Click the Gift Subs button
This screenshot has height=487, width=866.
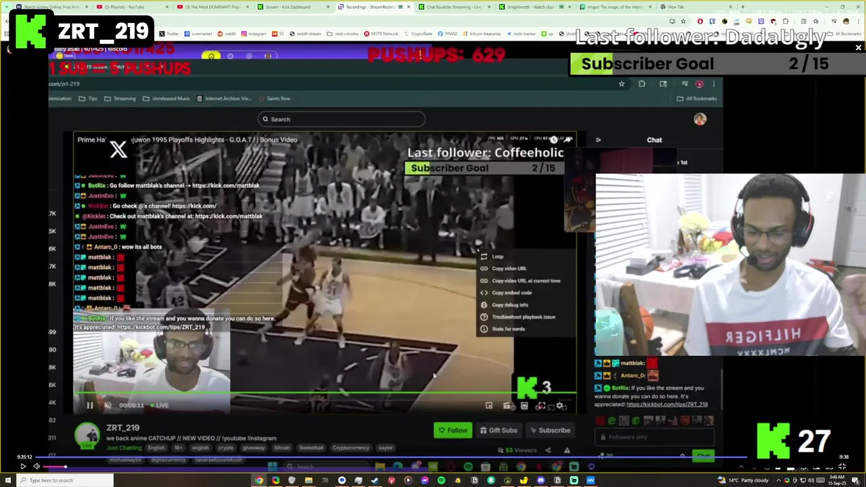coord(499,430)
